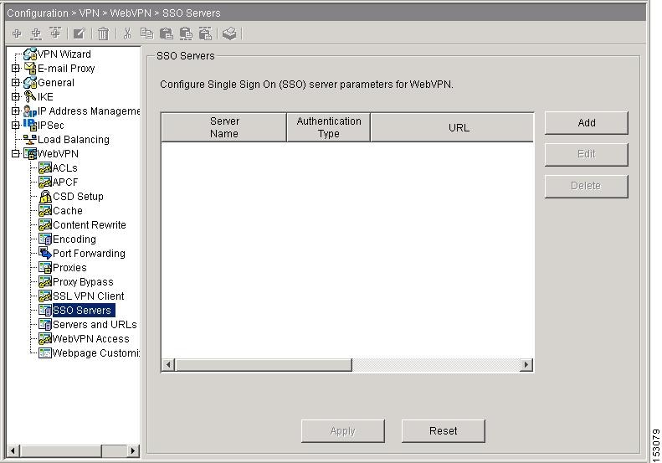
Task: Click the plain Paste clipboard toolbar icon
Action: [167, 33]
